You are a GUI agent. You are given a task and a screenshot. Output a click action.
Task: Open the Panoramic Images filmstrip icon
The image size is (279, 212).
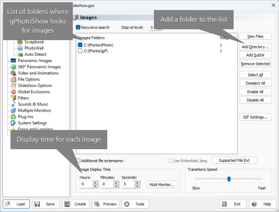[x=14, y=61]
